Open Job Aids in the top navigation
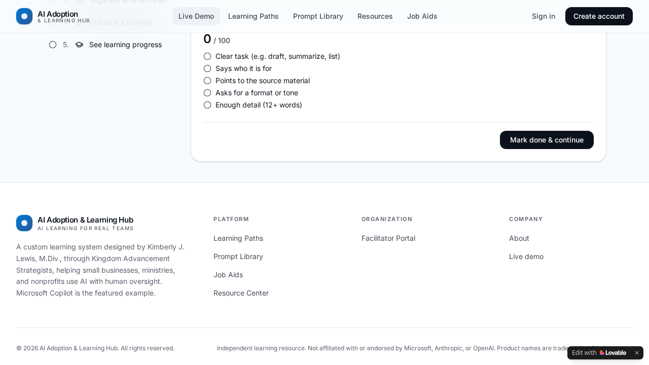This screenshot has height=365, width=649. [422, 16]
